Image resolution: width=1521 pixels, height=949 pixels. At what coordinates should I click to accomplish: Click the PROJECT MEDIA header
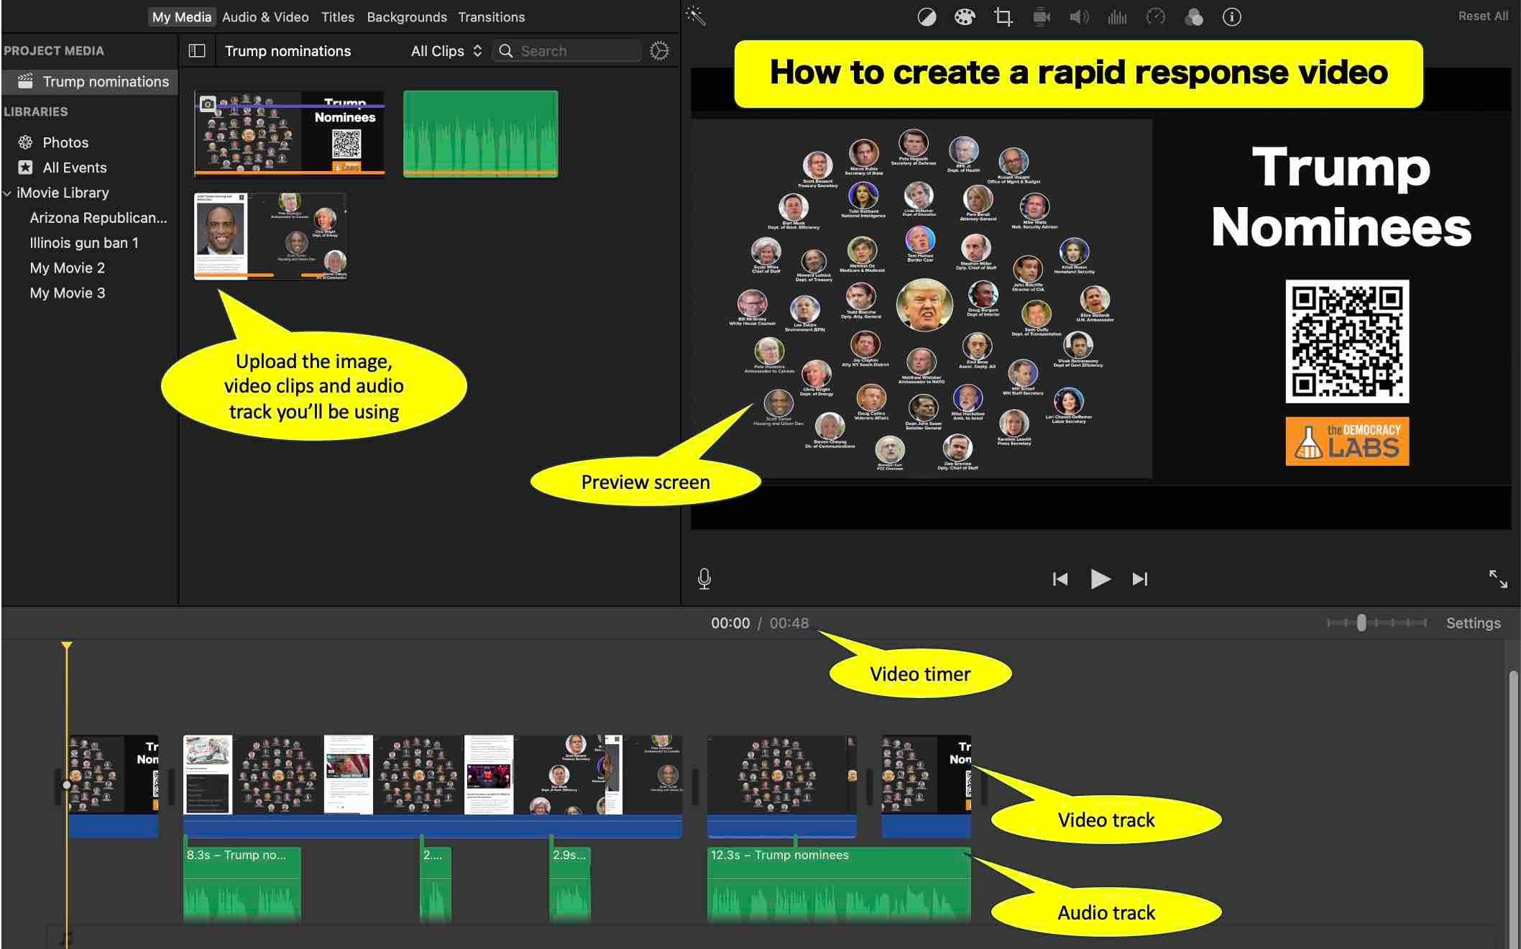point(54,51)
